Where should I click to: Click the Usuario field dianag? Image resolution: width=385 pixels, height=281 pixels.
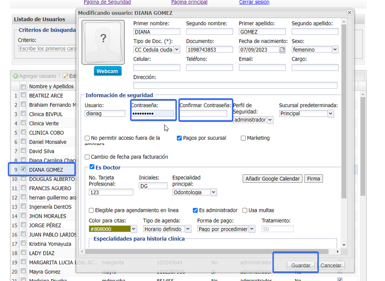point(105,114)
